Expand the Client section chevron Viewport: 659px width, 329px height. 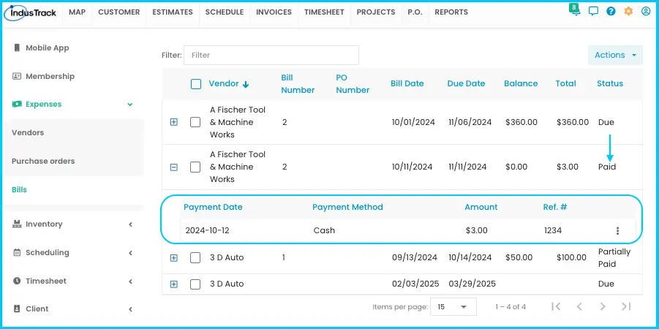click(130, 309)
